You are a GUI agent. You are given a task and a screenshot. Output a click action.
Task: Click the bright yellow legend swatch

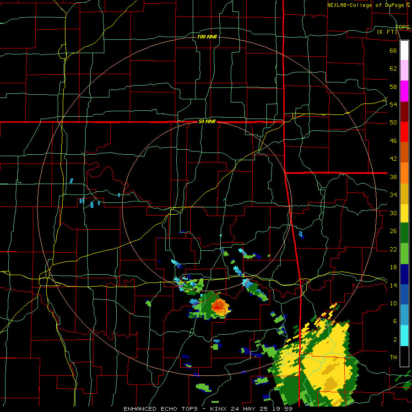pos(404,213)
